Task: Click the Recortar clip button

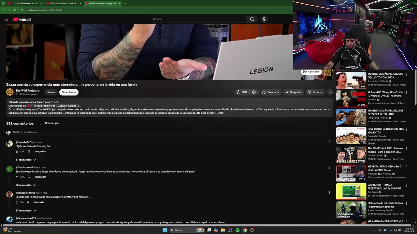Action: (x=315, y=92)
